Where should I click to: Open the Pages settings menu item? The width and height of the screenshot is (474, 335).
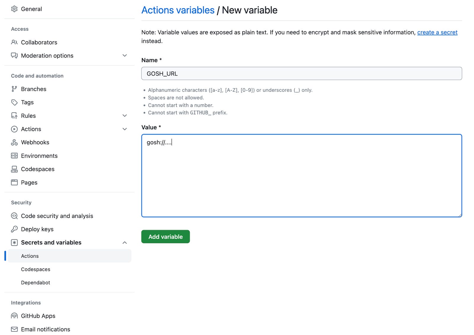click(x=29, y=183)
